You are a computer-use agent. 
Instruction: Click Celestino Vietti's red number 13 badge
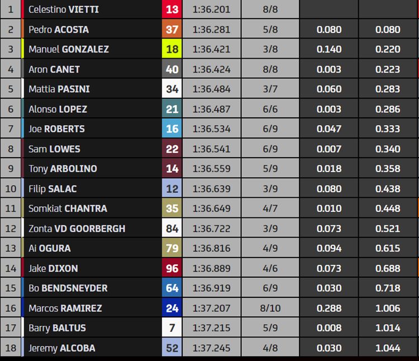(172, 9)
